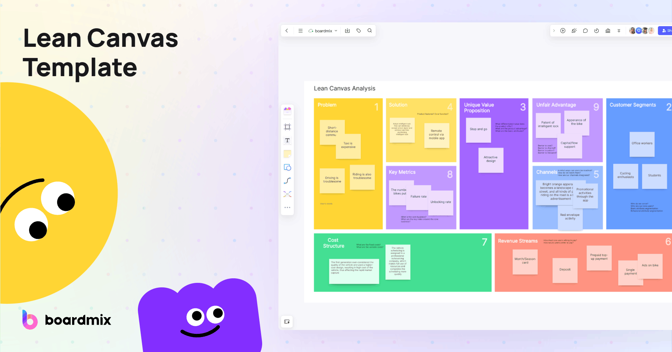Open the comments bubble icon

click(x=585, y=31)
